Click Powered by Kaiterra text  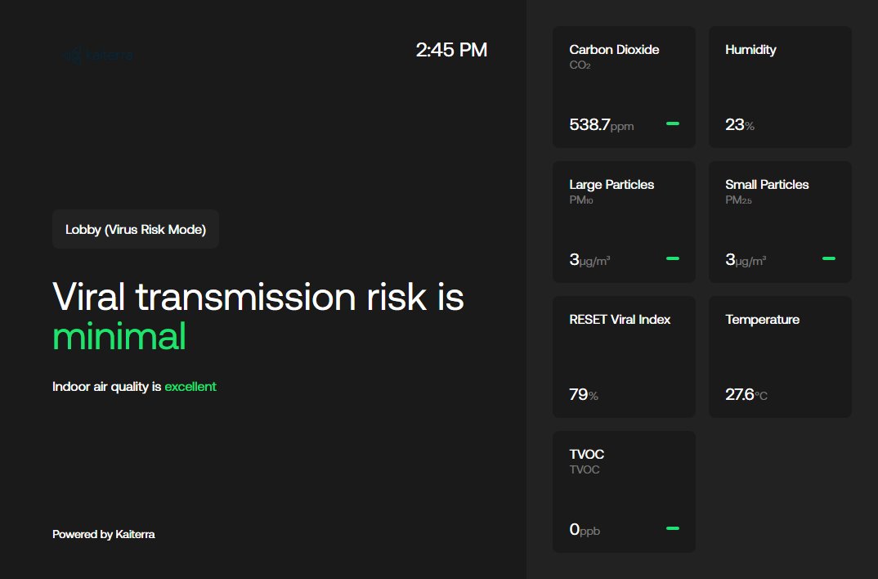click(x=104, y=534)
